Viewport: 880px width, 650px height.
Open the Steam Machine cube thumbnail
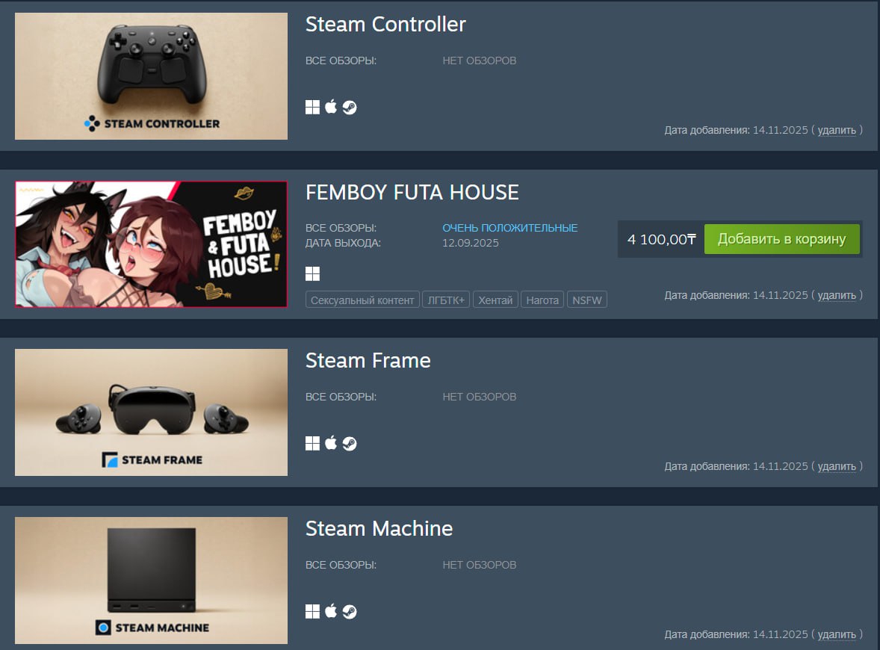tap(151, 581)
